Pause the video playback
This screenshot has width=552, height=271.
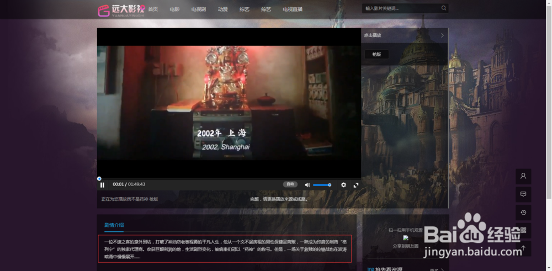pyautogui.click(x=103, y=185)
